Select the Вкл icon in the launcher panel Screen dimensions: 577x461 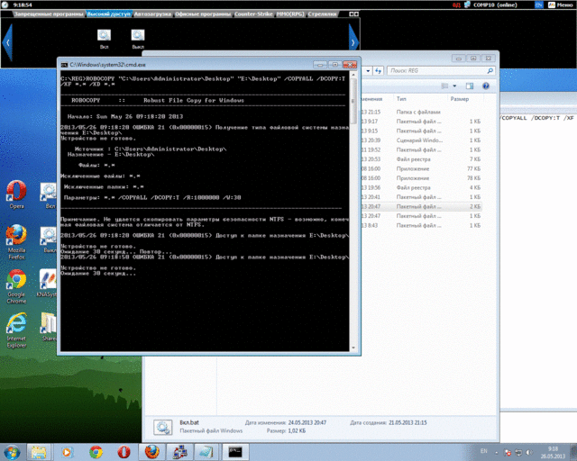[x=105, y=39]
